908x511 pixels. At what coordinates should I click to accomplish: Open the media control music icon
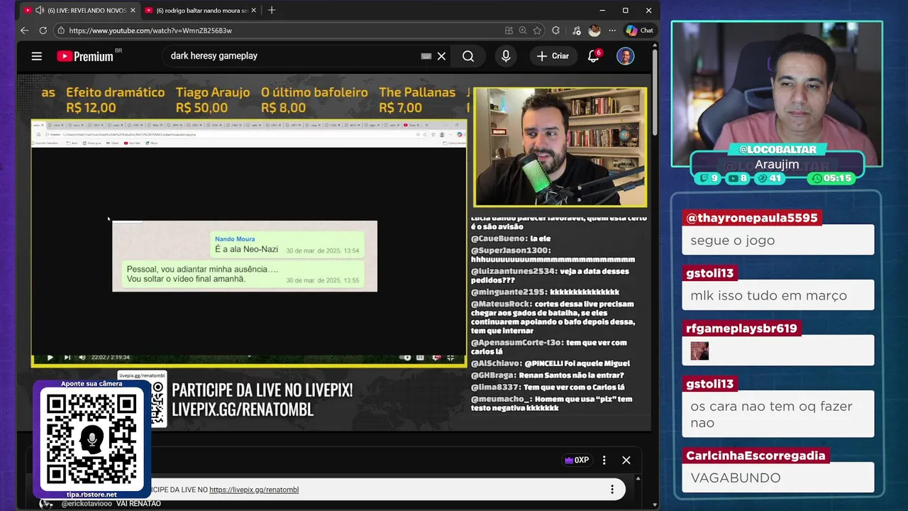575,31
